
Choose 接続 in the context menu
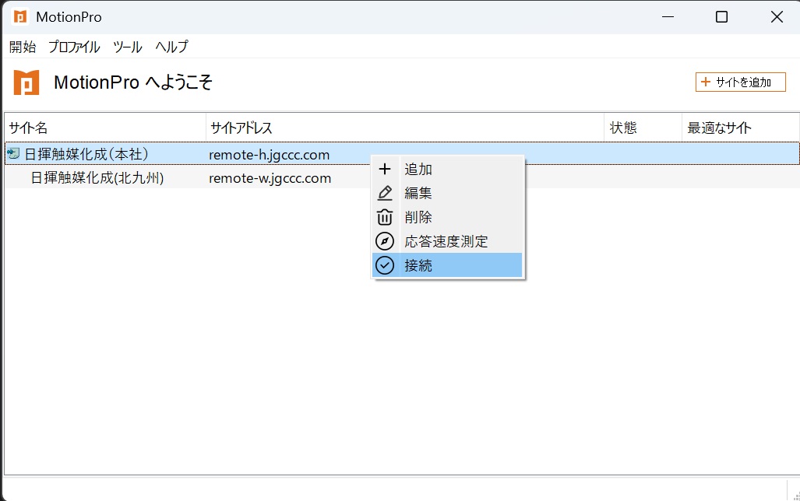[447, 265]
